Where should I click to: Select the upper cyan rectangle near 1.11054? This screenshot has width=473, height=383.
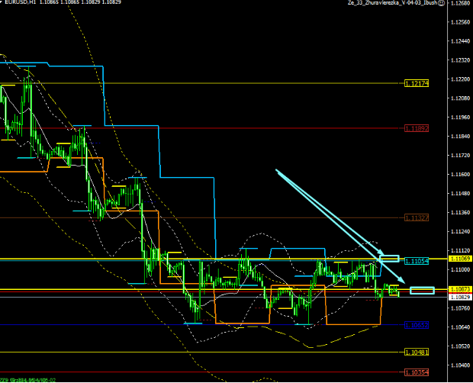(390, 258)
